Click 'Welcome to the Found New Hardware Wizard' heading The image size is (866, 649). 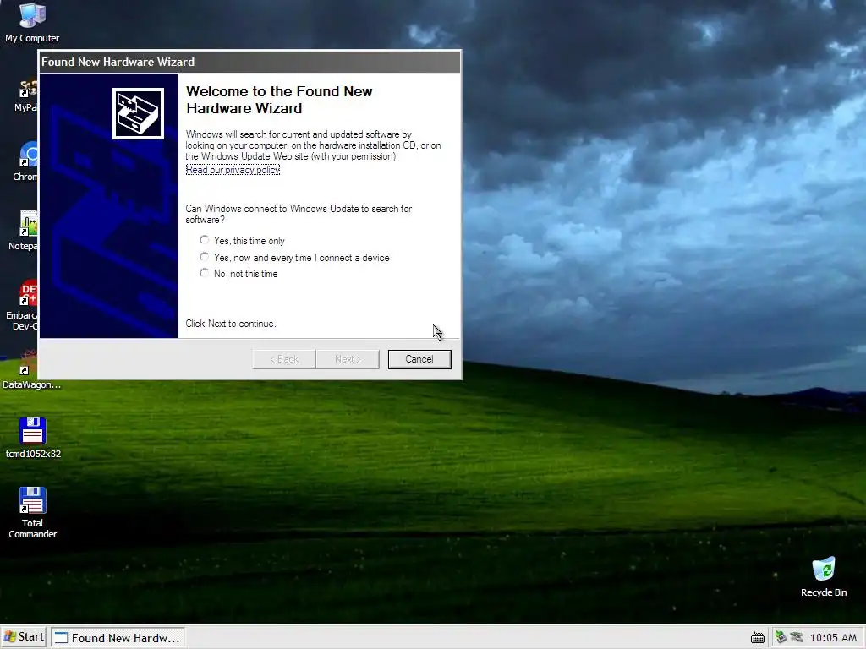(x=279, y=100)
